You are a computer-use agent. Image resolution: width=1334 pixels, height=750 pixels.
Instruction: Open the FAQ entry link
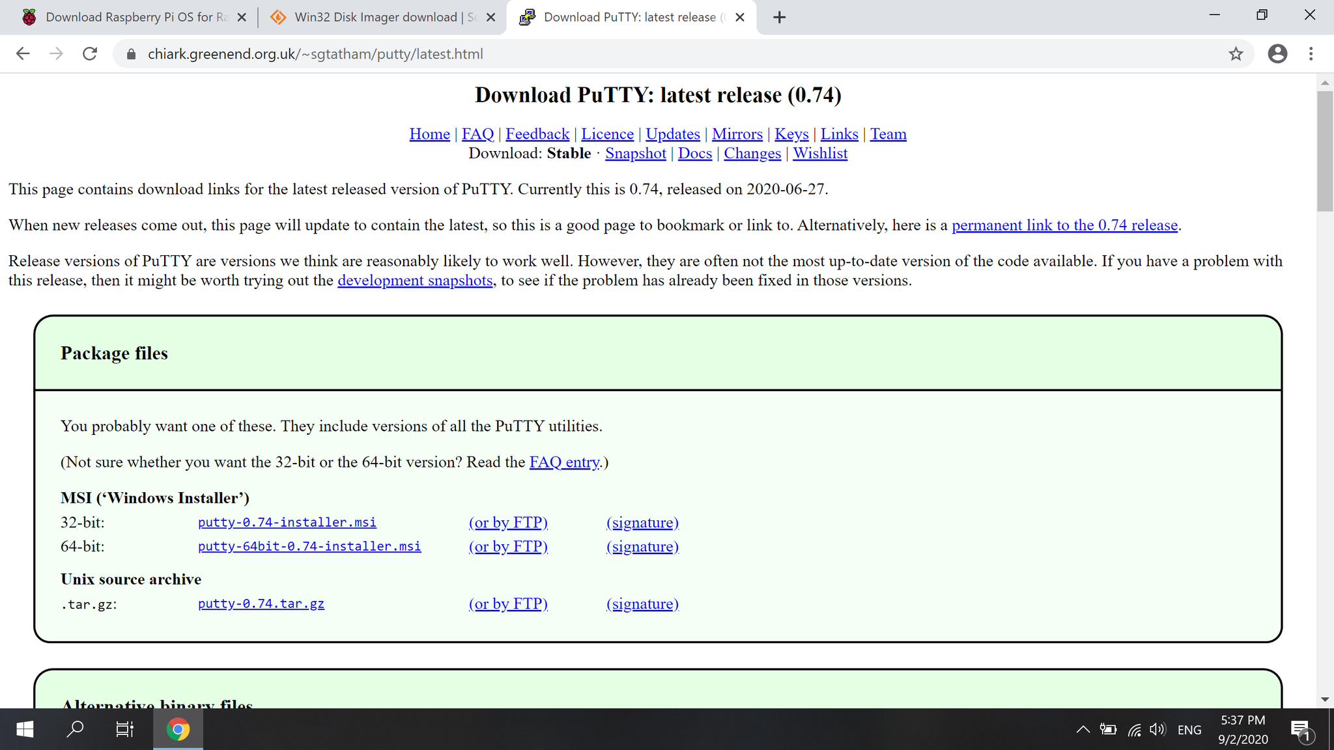pyautogui.click(x=564, y=462)
